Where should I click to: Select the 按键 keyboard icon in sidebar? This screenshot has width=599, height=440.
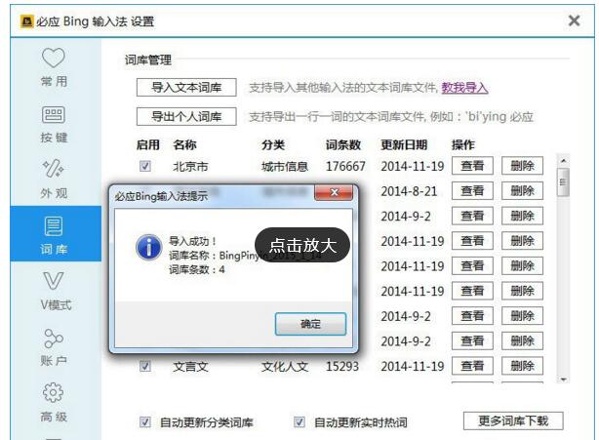coord(54,114)
